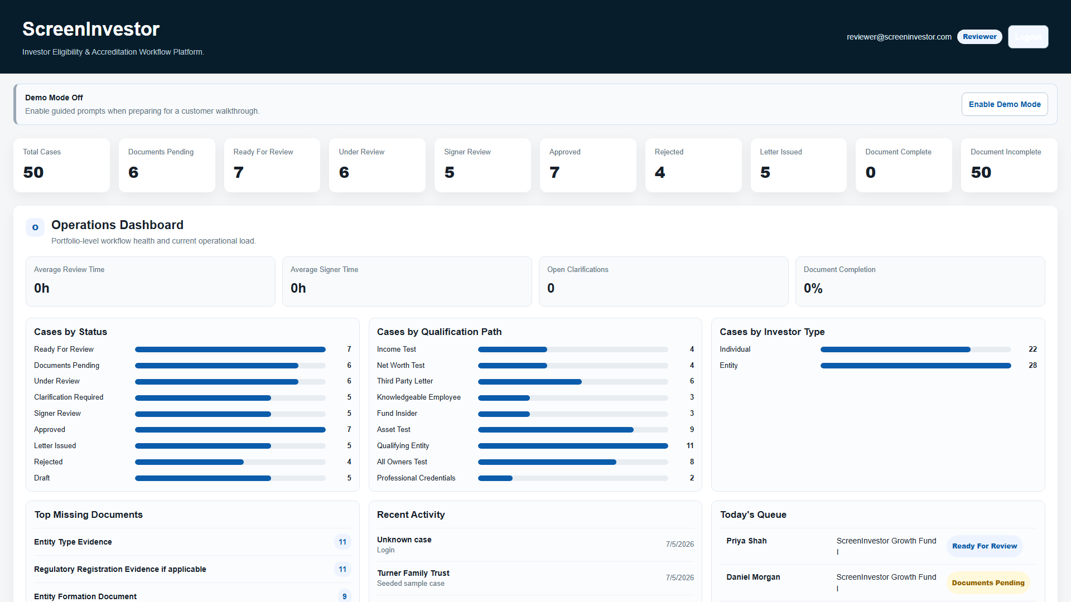The image size is (1071, 602).
Task: Click the Operations Dashboard 'O' icon
Action: pyautogui.click(x=35, y=227)
